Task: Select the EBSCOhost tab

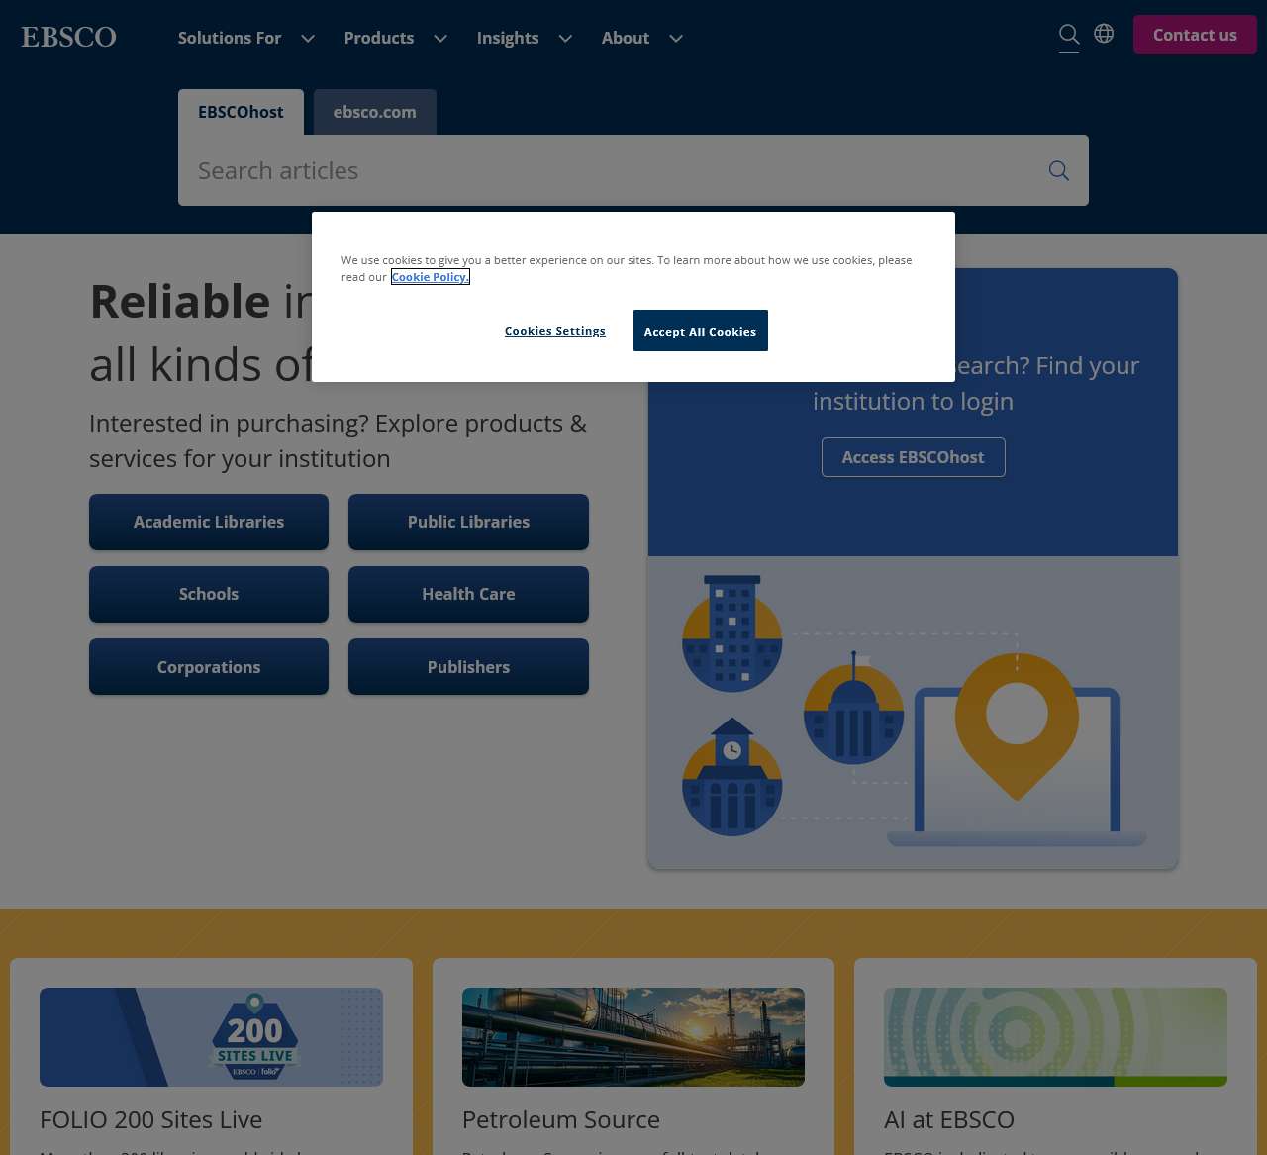Action: (x=240, y=112)
